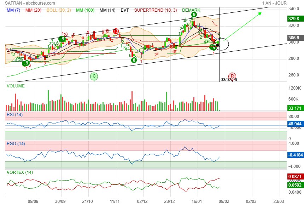304x205 pixels.
Task: Select the EVT legend entry
Action: click(x=124, y=10)
